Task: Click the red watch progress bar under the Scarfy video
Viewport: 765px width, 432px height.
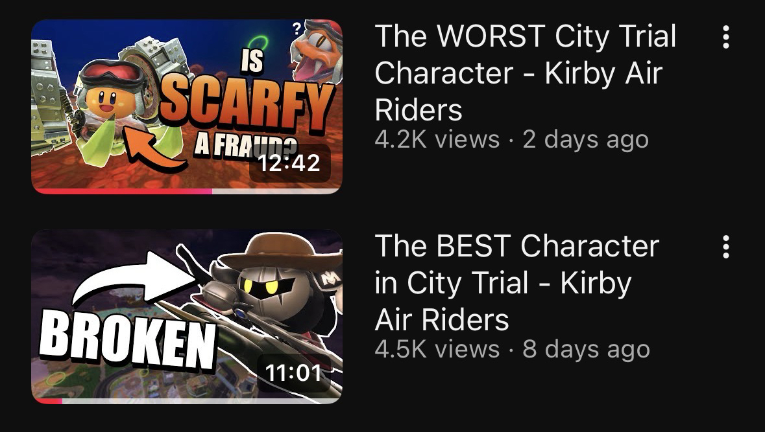Action: pyautogui.click(x=122, y=192)
